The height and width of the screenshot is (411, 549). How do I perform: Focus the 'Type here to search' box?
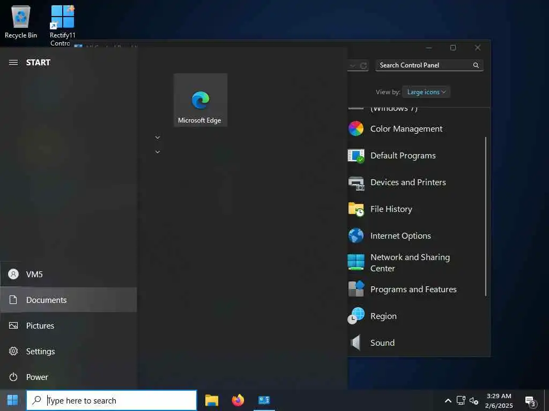point(112,400)
